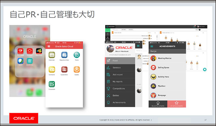Screen dimensions: 216x126
Task: Select Achievements in the side menu
Action: coord(120,103)
